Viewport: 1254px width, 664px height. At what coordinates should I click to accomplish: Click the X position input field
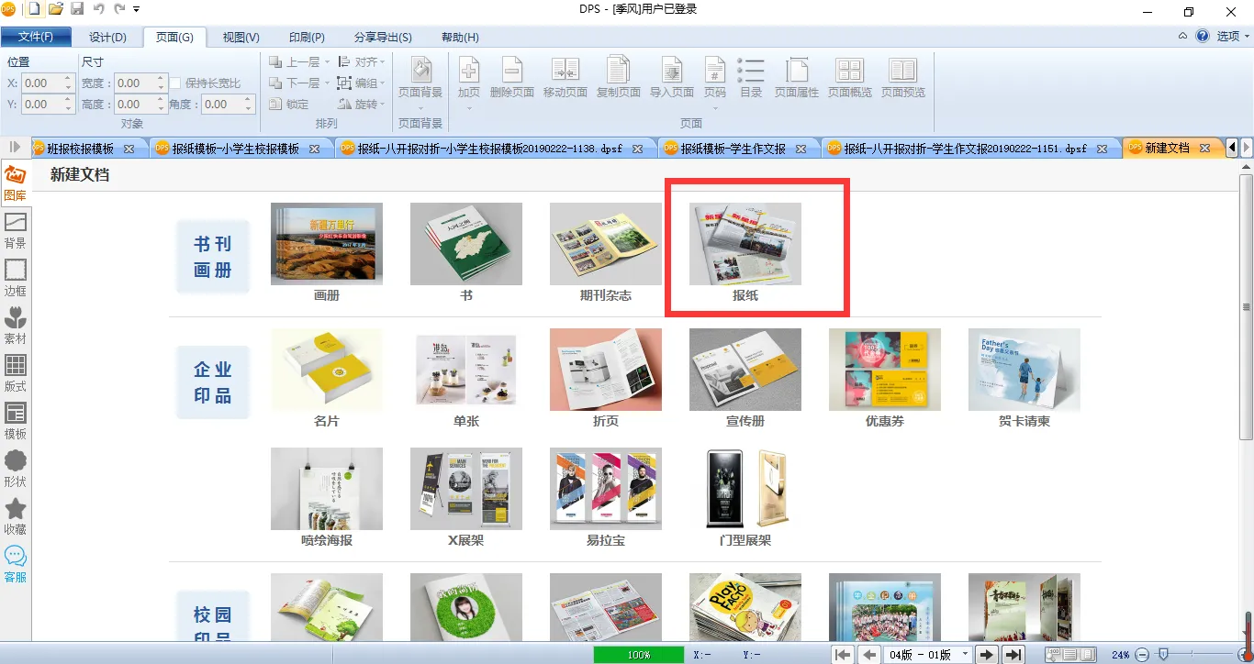47,83
